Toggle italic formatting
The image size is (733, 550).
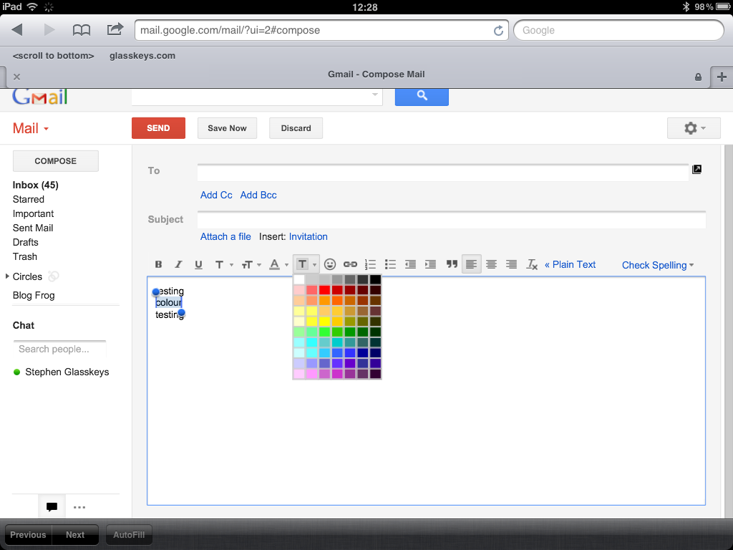coord(179,264)
